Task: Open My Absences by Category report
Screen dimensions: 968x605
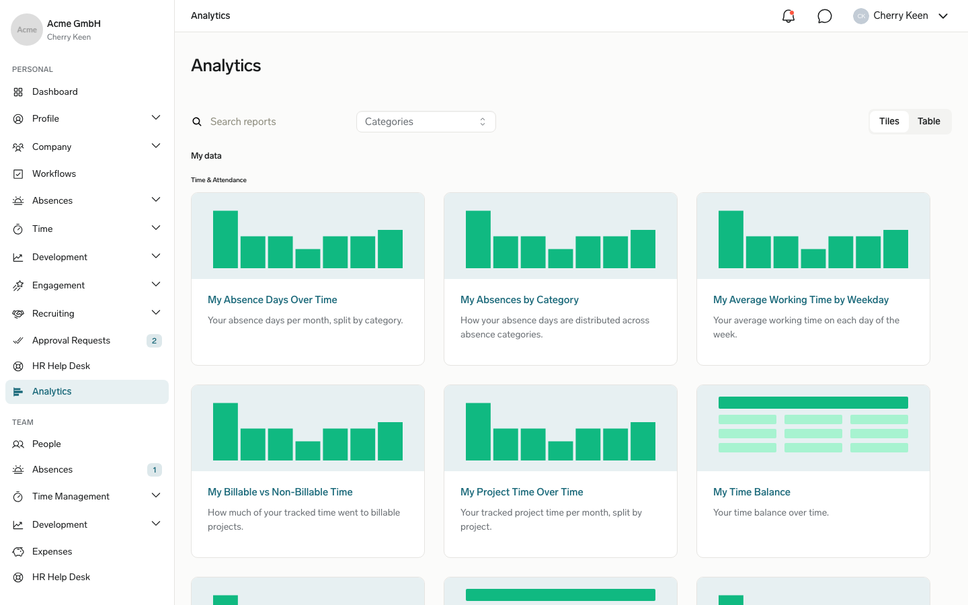Action: pyautogui.click(x=520, y=300)
